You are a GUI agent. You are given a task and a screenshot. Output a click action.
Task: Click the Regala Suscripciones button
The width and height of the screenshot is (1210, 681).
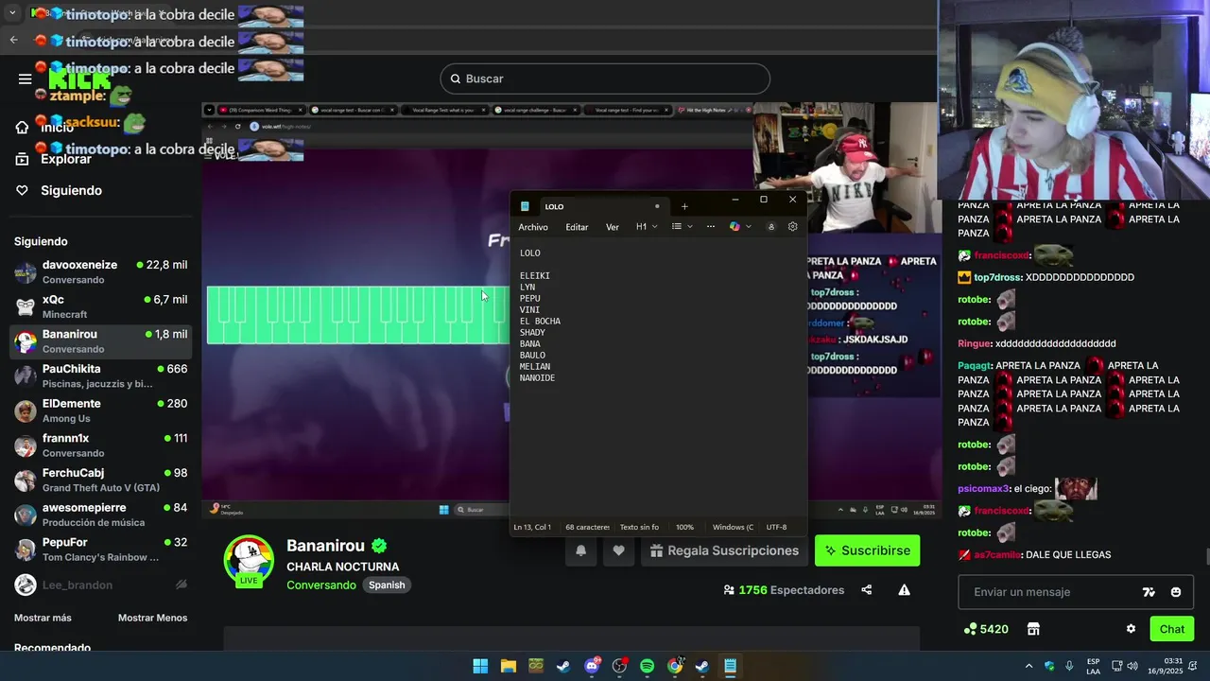click(723, 550)
